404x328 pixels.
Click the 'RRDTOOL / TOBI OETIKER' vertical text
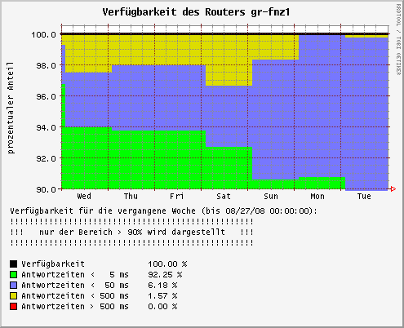(398, 40)
